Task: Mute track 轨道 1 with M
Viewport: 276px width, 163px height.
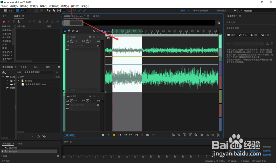Action: 90,37
